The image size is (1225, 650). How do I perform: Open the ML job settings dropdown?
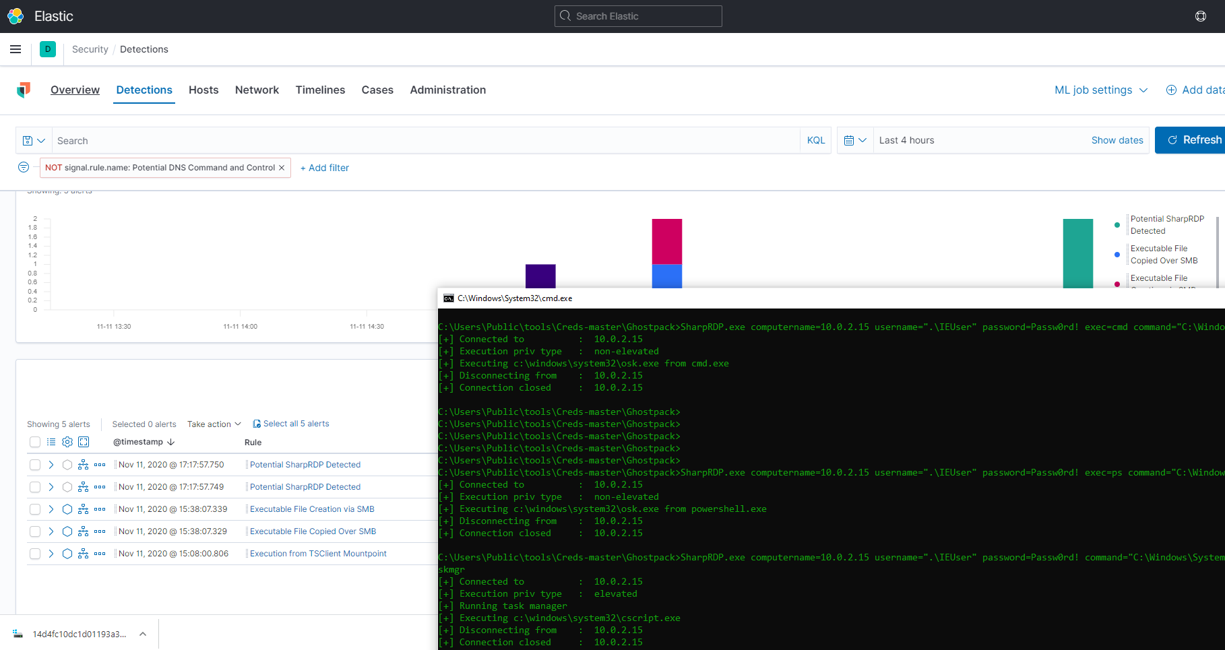(x=1100, y=90)
